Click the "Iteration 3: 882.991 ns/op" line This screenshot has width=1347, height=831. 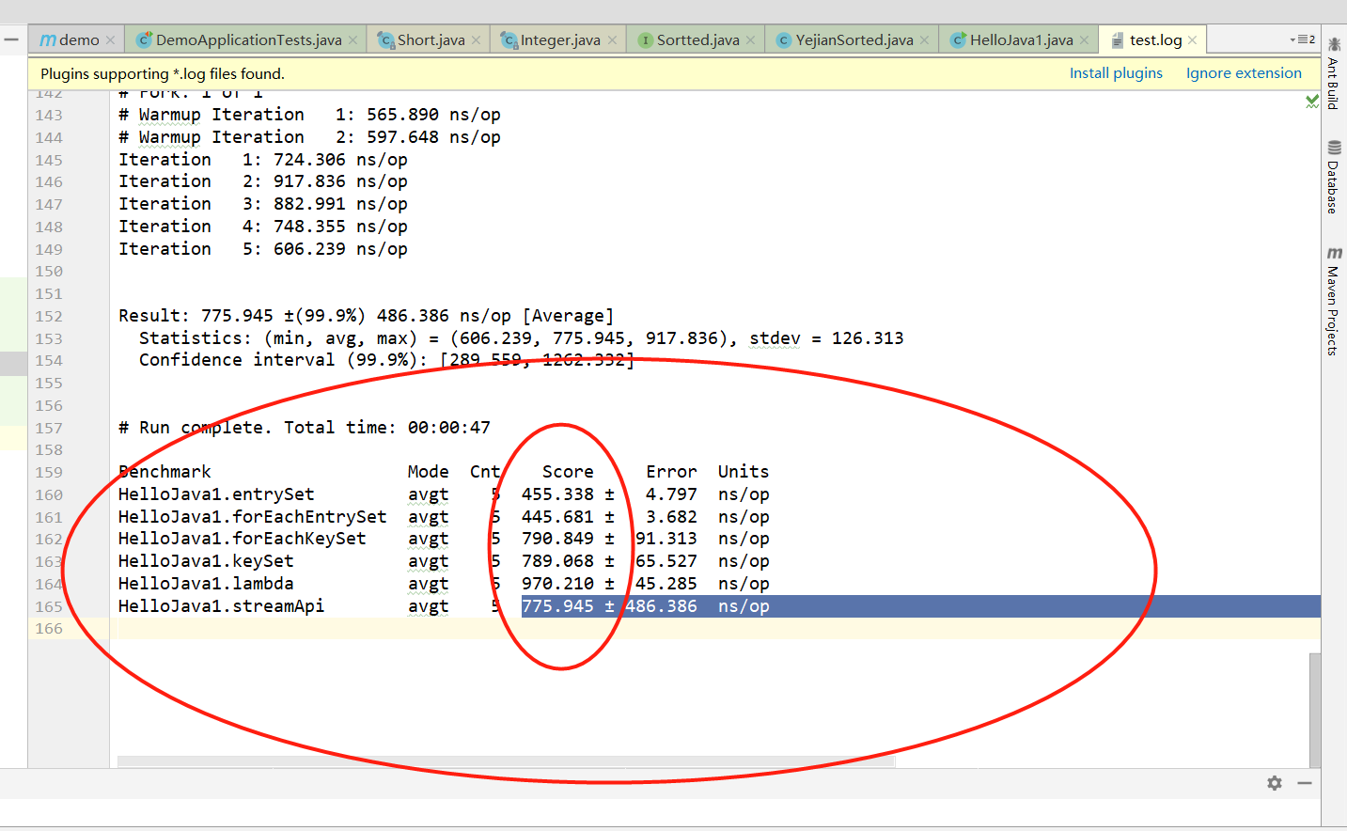263,204
